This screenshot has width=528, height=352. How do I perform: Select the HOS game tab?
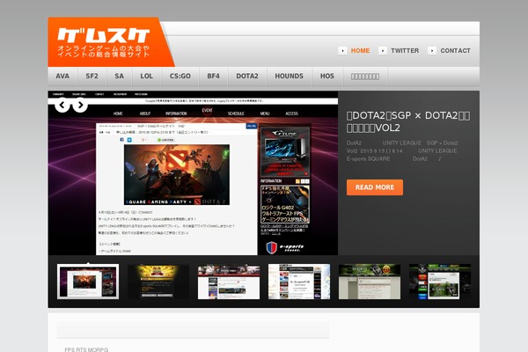tap(327, 77)
